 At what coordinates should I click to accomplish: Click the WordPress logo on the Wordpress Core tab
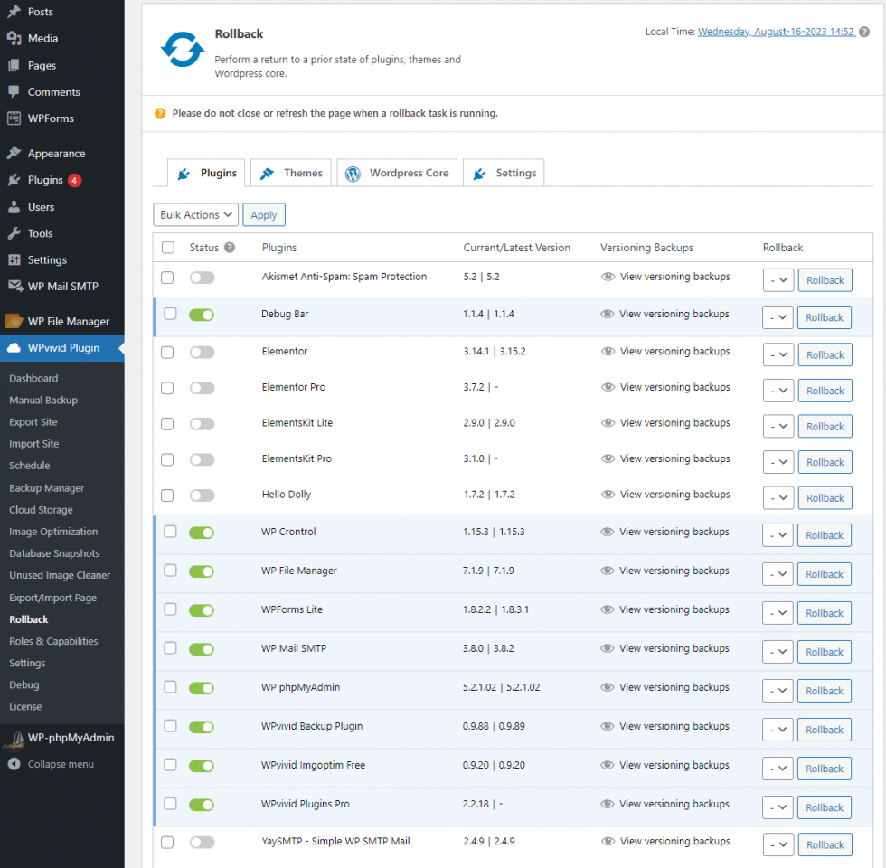click(x=353, y=172)
